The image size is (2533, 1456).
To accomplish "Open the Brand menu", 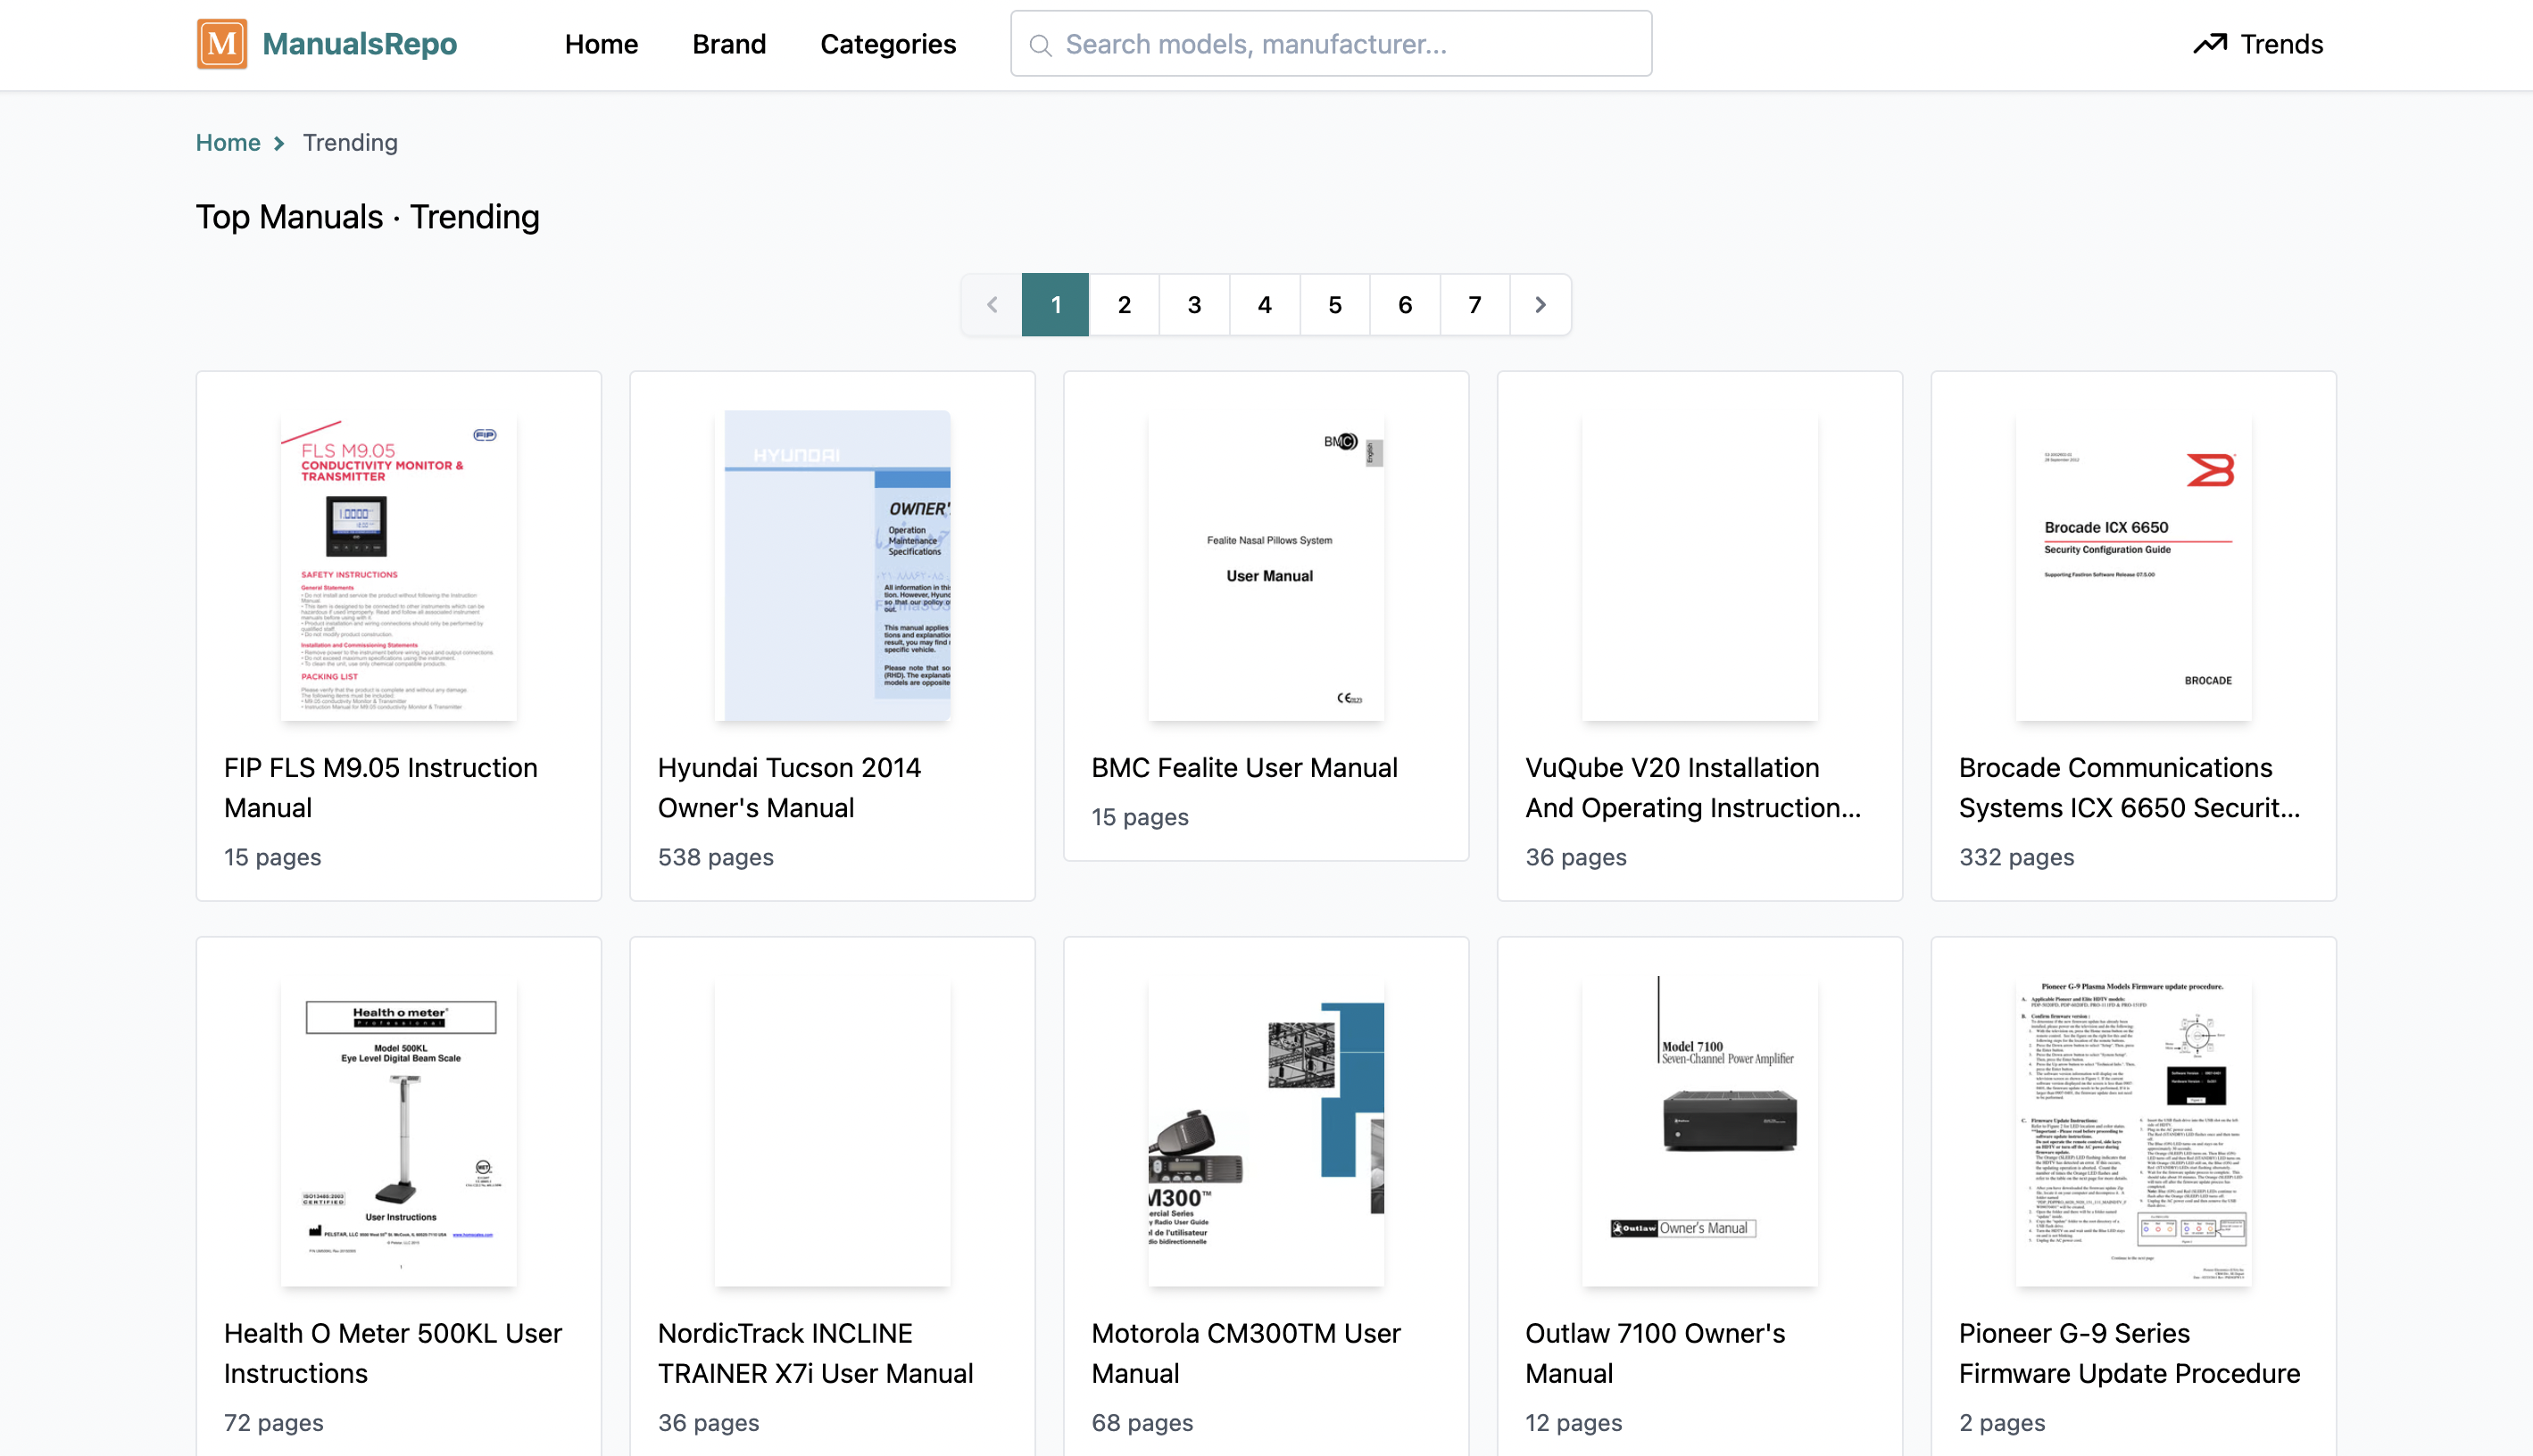I will [x=728, y=44].
